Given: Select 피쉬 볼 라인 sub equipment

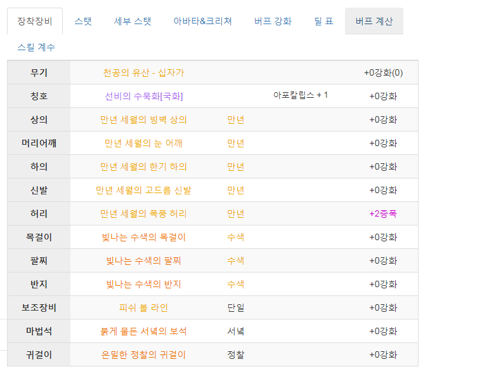Looking at the screenshot, I should [143, 307].
